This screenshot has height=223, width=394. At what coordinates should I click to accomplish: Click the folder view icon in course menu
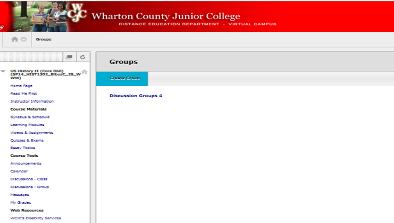pos(69,57)
